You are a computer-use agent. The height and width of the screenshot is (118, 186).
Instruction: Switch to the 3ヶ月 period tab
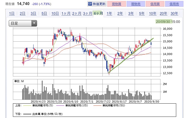point(87,13)
